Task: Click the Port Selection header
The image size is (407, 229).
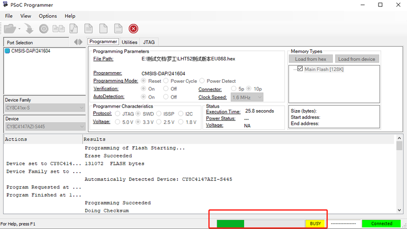Action: point(36,42)
